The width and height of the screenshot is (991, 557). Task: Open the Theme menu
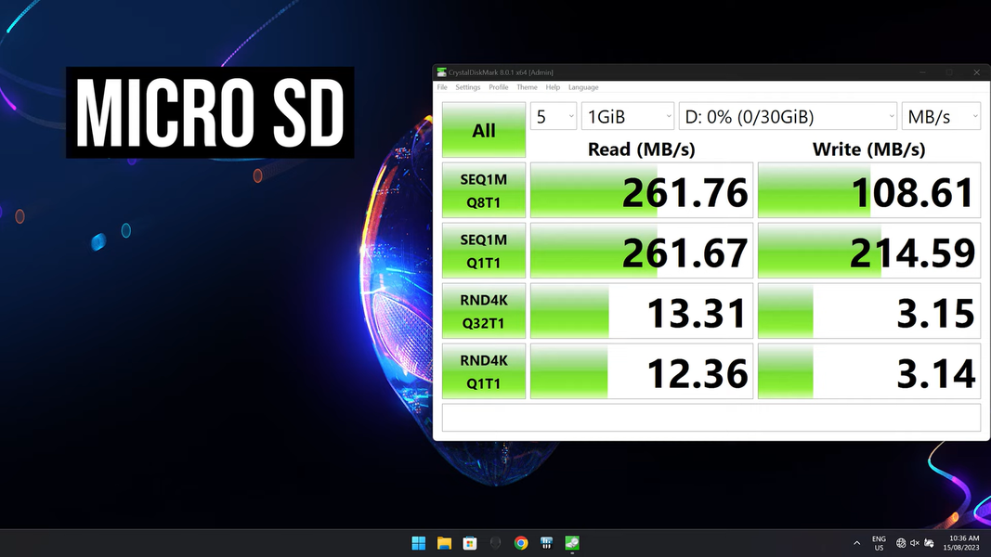tap(527, 87)
